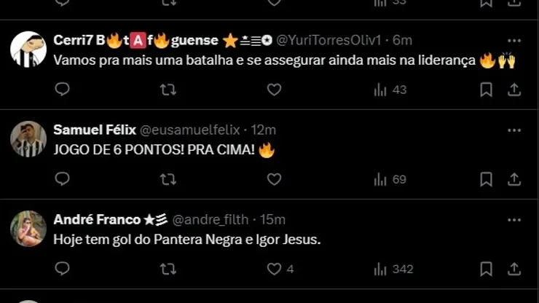The height and width of the screenshot is (303, 539).
Task: Repost Samuel Félix's tweet
Action: click(x=168, y=179)
